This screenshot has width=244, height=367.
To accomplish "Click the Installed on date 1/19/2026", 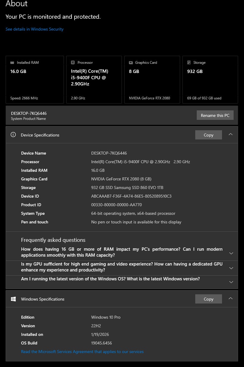I will (100, 334).
